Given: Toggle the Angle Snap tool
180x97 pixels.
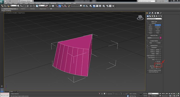Looking at the screenshot, I should [x=59, y=6].
